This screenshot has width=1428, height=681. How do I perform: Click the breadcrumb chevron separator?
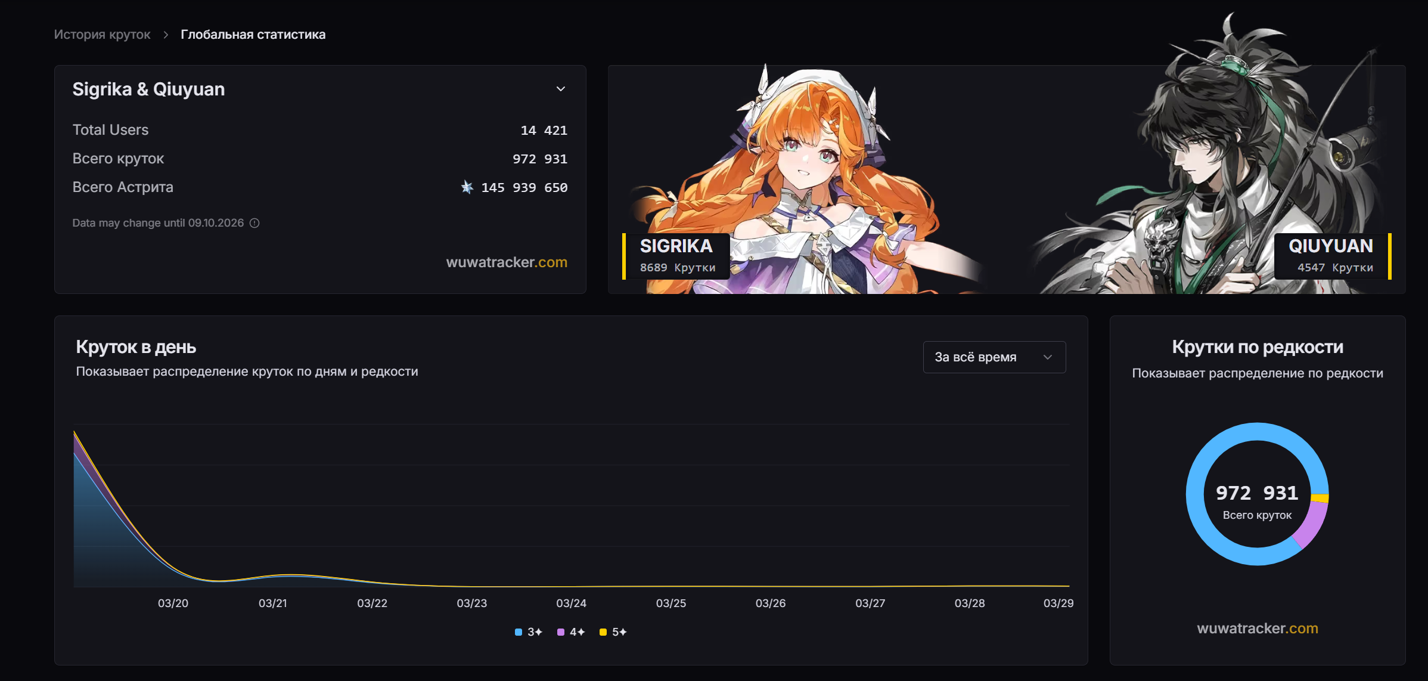click(x=166, y=35)
